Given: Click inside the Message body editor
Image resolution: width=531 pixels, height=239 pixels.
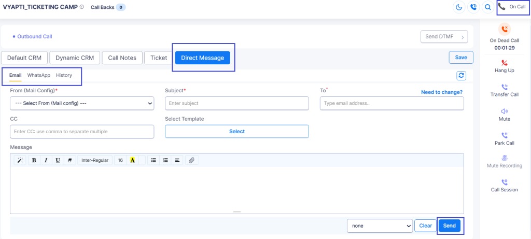Looking at the screenshot, I should click(236, 188).
